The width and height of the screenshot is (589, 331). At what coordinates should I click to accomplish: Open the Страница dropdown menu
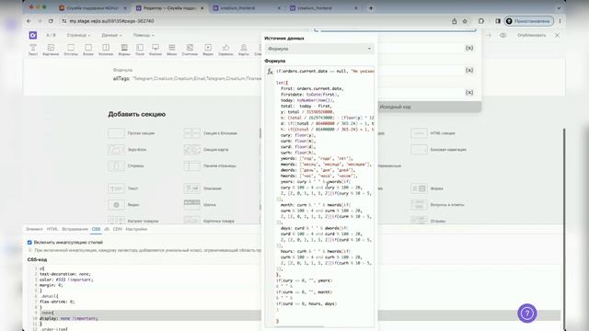click(x=78, y=35)
